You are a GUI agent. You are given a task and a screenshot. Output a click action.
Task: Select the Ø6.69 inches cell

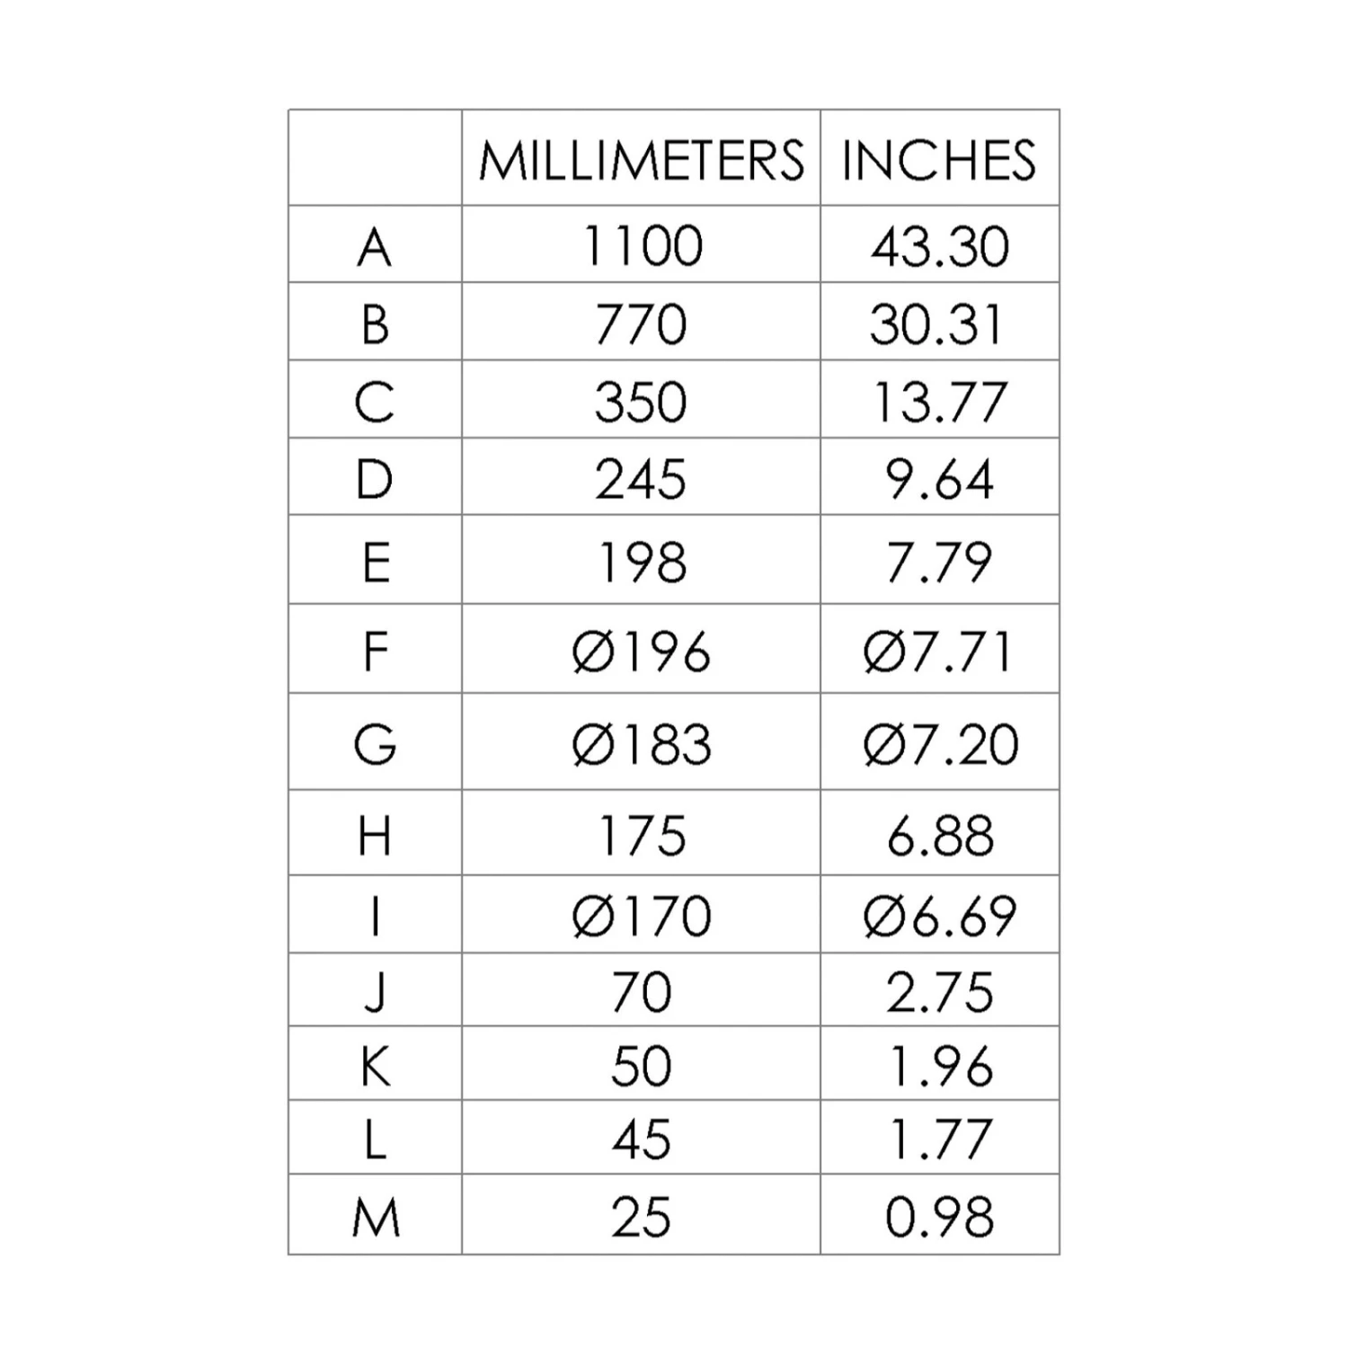click(x=940, y=916)
